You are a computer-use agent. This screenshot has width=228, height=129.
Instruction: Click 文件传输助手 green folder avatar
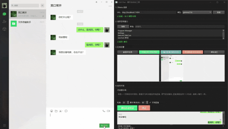click(14, 23)
